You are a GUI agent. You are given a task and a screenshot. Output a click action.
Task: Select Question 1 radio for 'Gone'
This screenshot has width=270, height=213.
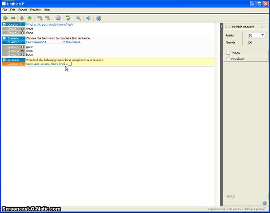click(23, 33)
